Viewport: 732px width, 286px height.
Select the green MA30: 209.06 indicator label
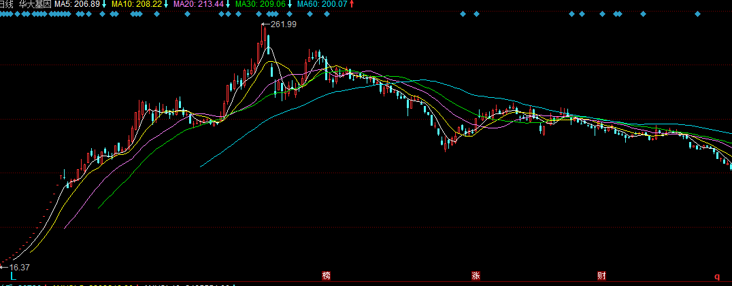[x=261, y=4]
